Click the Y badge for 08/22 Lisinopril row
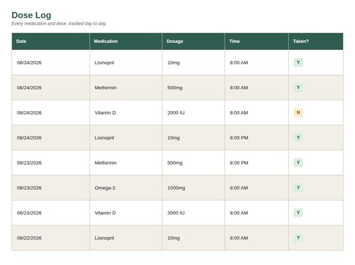The height and width of the screenshot is (265, 355). click(298, 238)
